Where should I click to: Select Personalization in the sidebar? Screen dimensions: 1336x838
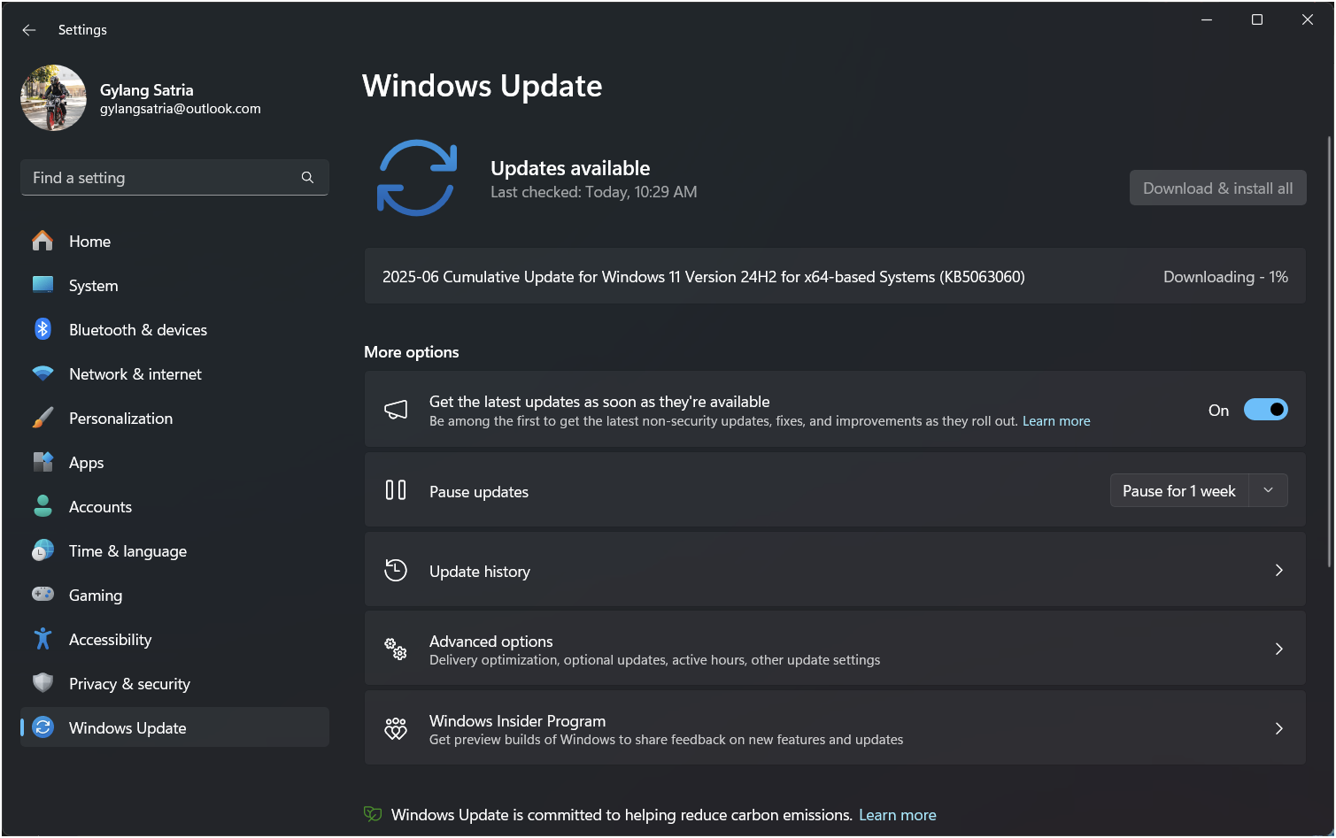(174, 419)
